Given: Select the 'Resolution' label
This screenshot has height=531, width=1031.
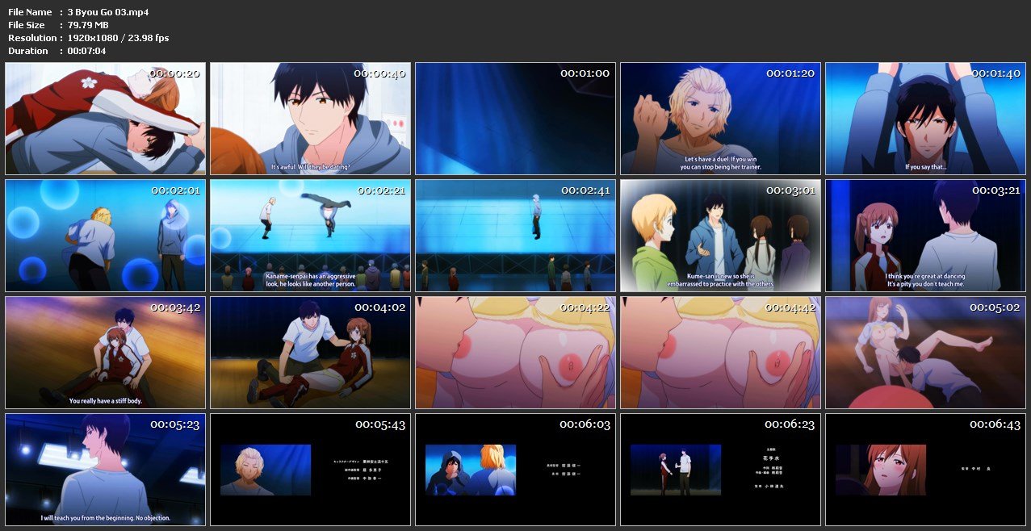Looking at the screenshot, I should tap(32, 38).
